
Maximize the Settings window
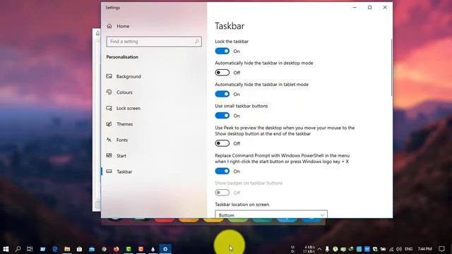pos(369,8)
